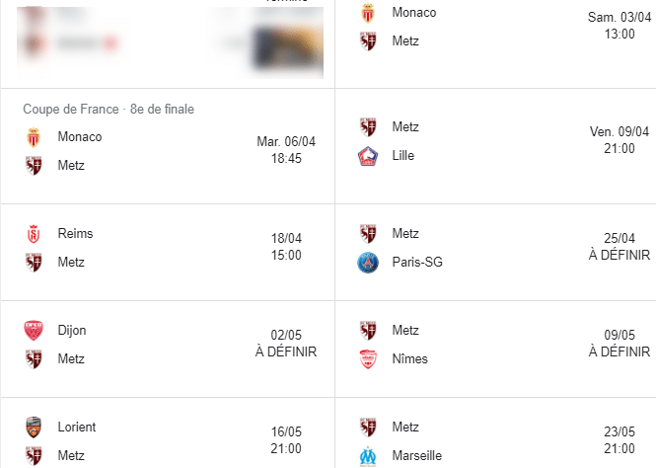The image size is (656, 468).
Task: Click the Lorient club crest icon
Action: click(34, 427)
